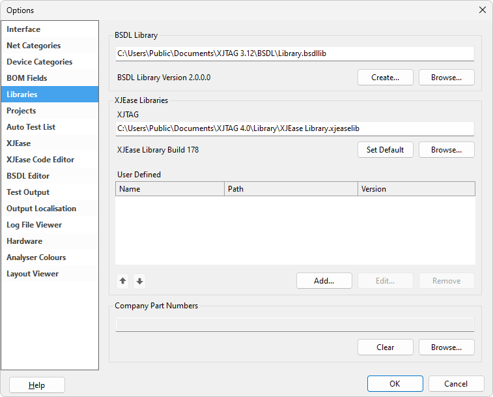Open the Analyser Colours page
This screenshot has width=493, height=397.
(36, 257)
